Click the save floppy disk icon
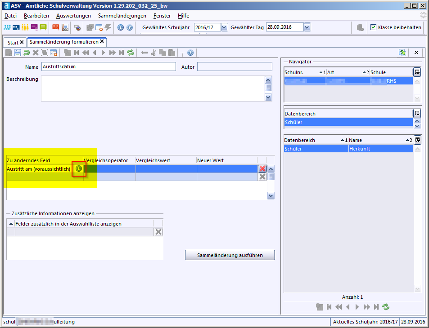429x328 pixels. coord(18,53)
